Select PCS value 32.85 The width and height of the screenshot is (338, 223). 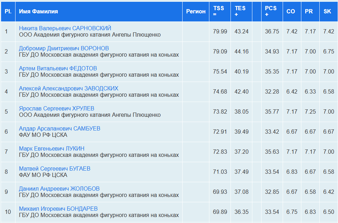[x=272, y=192]
